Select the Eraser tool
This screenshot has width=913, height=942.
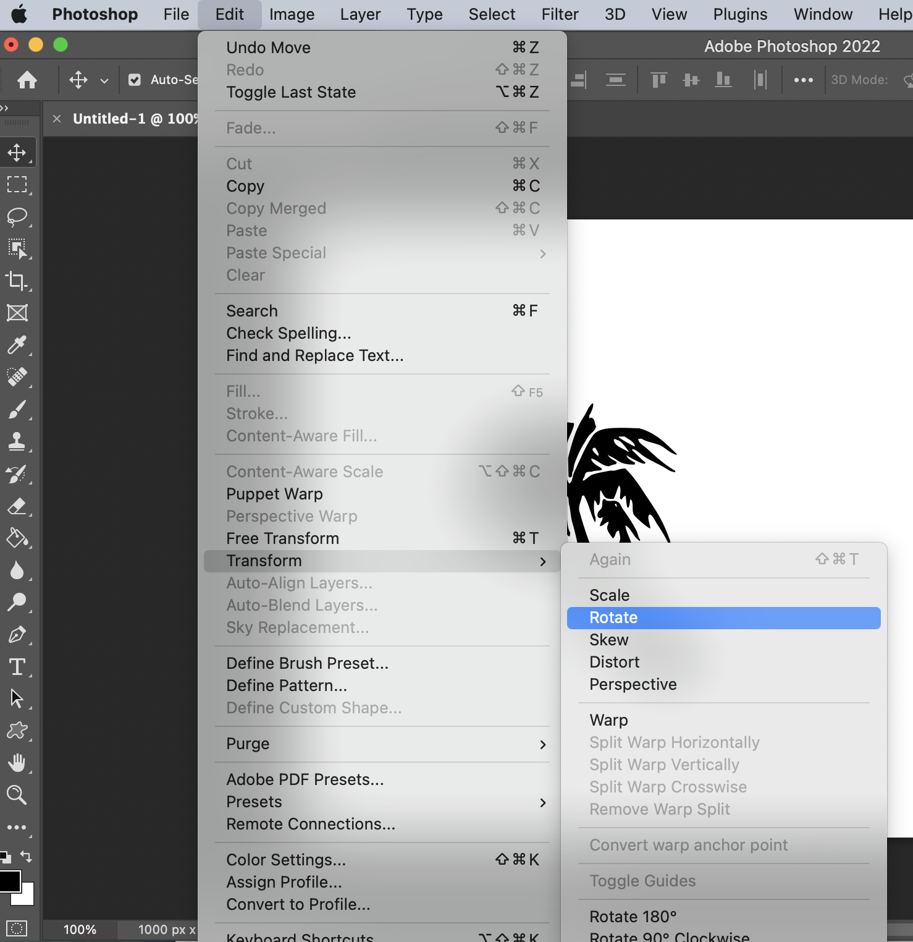pos(17,506)
